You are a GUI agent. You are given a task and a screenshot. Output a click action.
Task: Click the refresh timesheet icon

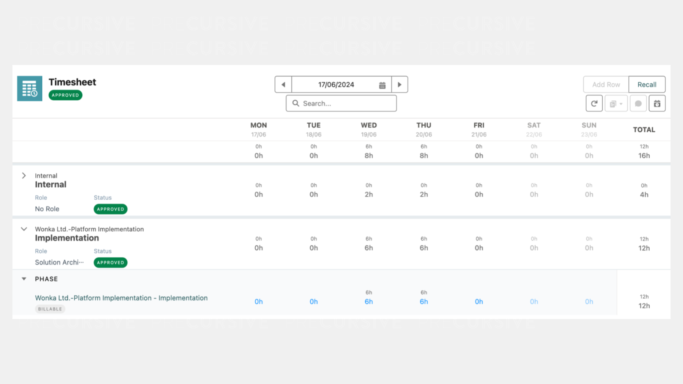[x=594, y=104]
